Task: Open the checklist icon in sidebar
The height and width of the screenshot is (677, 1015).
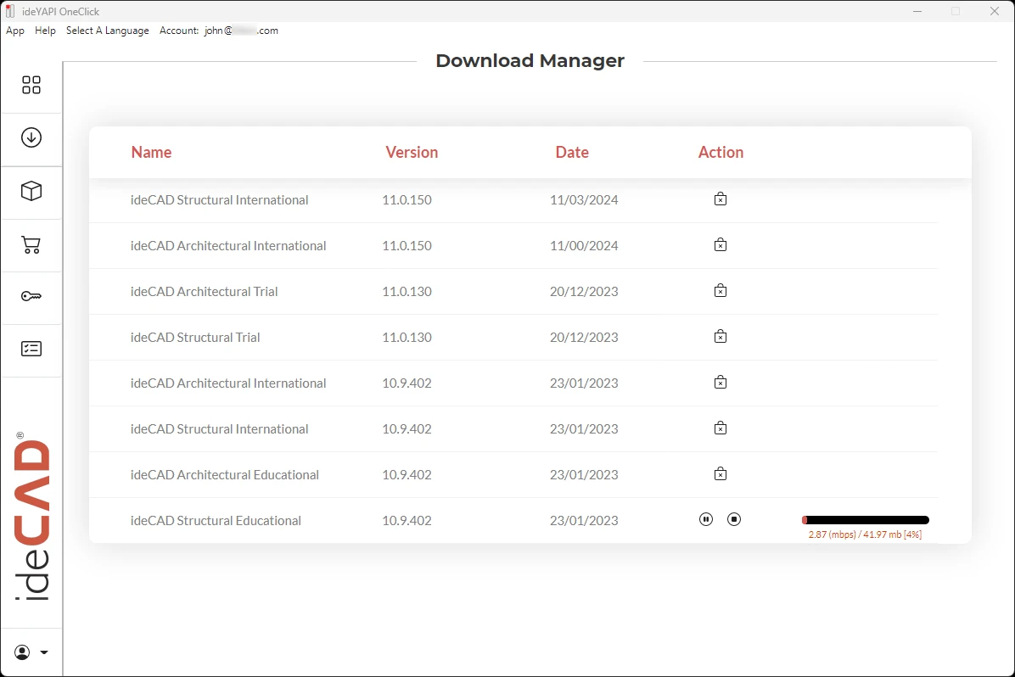Action: (x=31, y=349)
